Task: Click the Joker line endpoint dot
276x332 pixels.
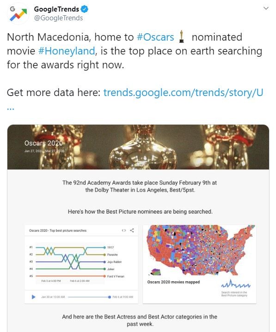Action: tap(104, 269)
